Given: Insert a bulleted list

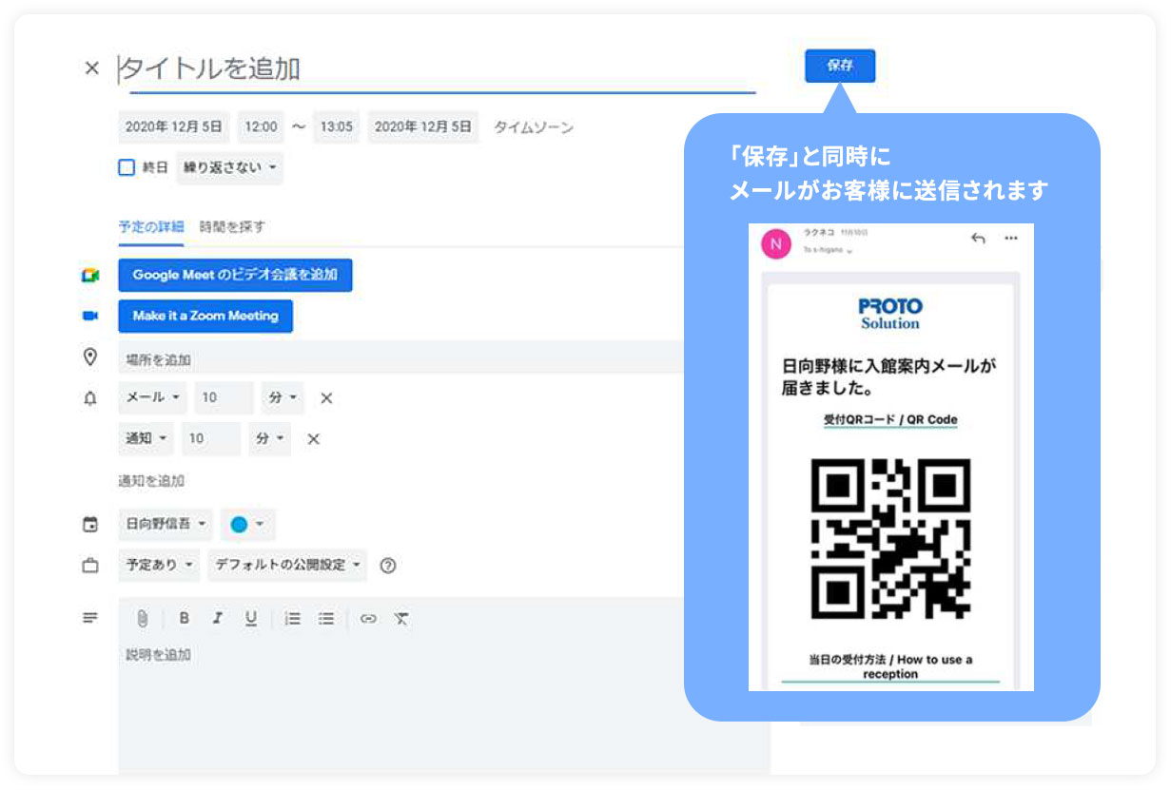Looking at the screenshot, I should (326, 618).
